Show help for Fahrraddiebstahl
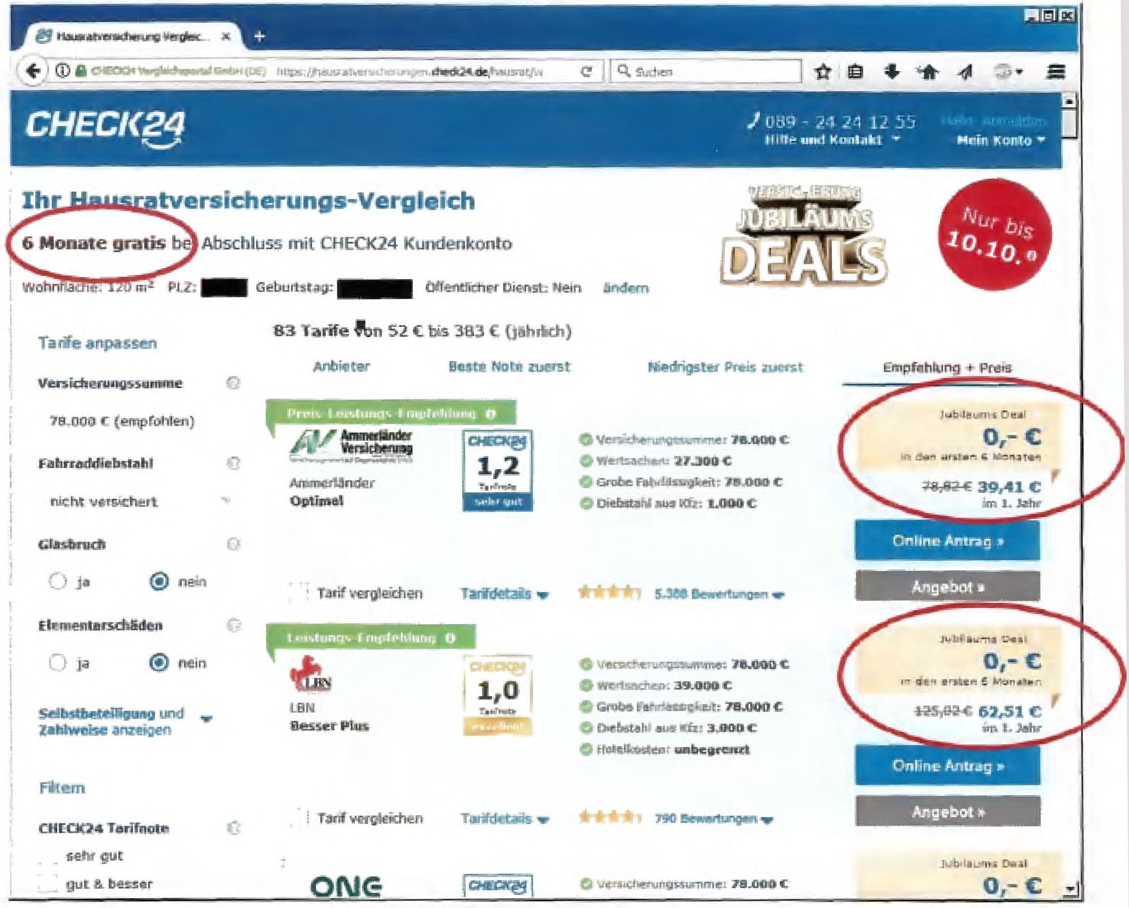The image size is (1129, 908). [x=233, y=463]
